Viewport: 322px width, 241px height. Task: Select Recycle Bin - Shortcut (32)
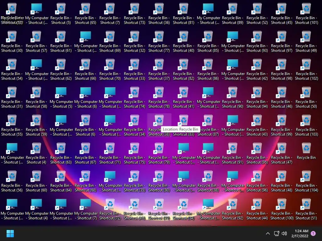(135, 42)
